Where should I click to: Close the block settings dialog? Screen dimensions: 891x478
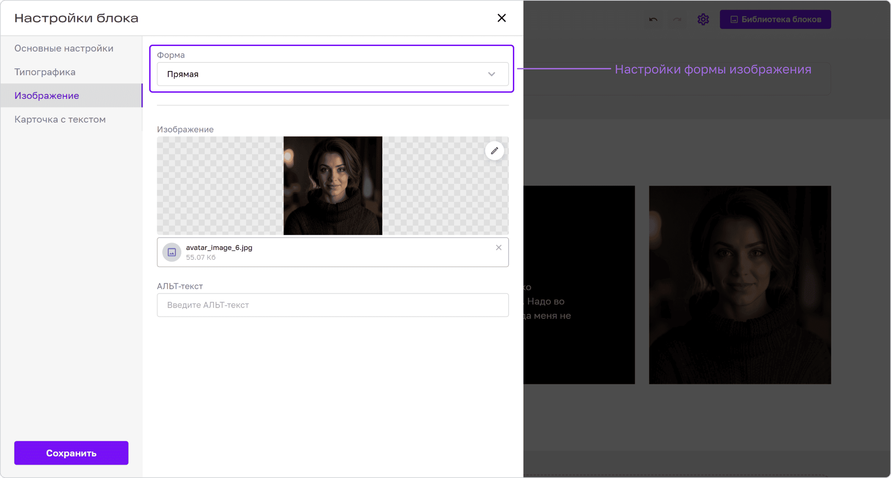pos(501,18)
